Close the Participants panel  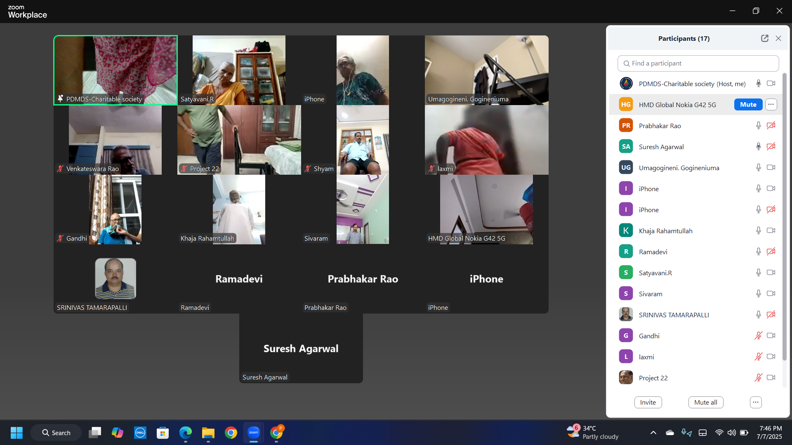[778, 38]
